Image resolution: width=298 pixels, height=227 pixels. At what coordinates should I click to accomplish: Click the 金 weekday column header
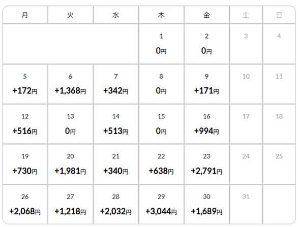point(207,15)
